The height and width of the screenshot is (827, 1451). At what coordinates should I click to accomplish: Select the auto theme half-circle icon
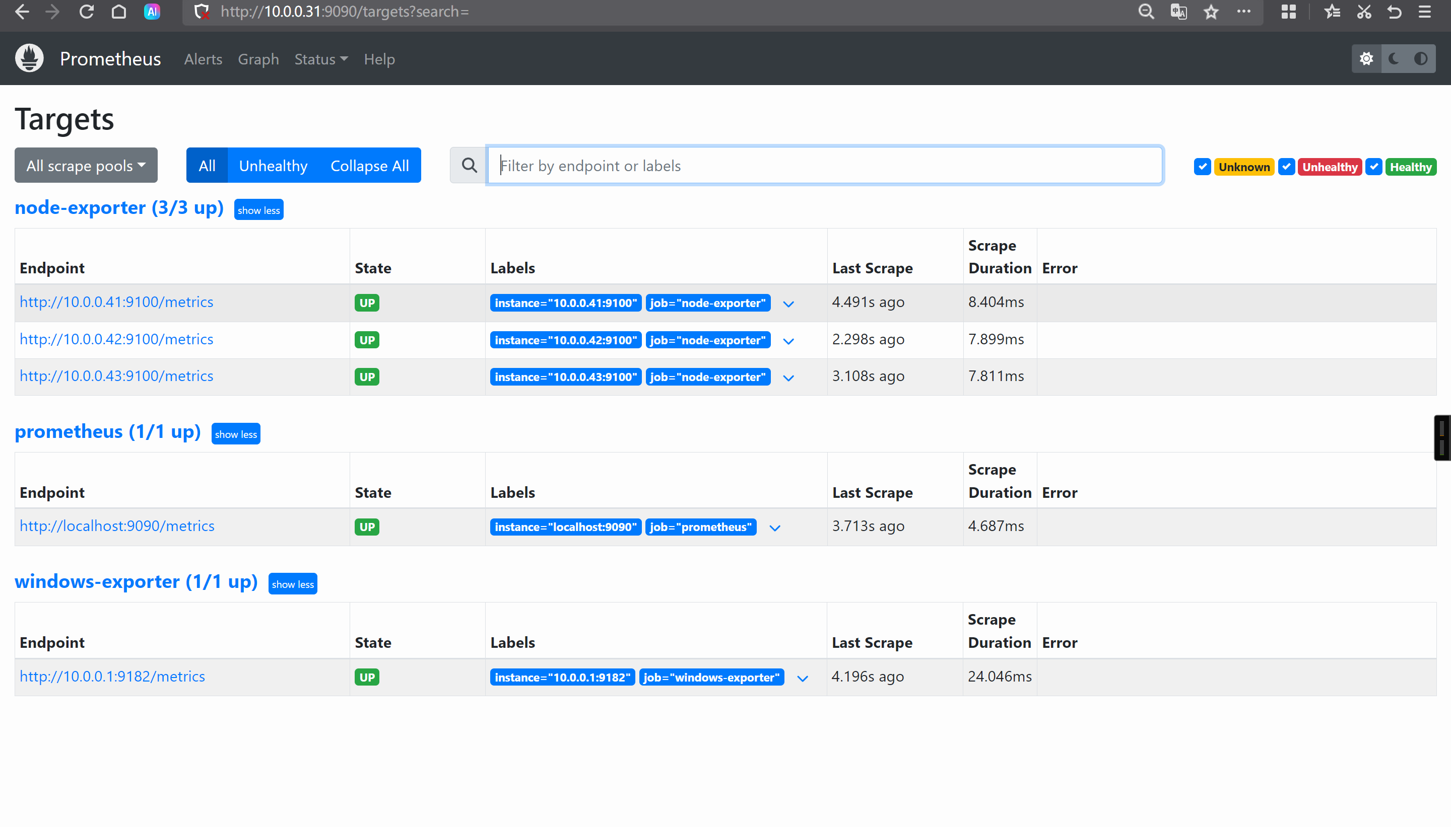pos(1421,58)
